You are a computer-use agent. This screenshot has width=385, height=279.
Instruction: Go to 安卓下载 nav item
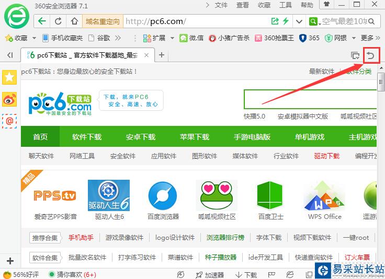coord(140,136)
